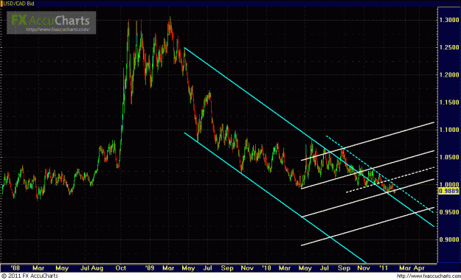Click the '11 year label on time axis
This screenshot has width=461, height=280.
click(x=384, y=268)
